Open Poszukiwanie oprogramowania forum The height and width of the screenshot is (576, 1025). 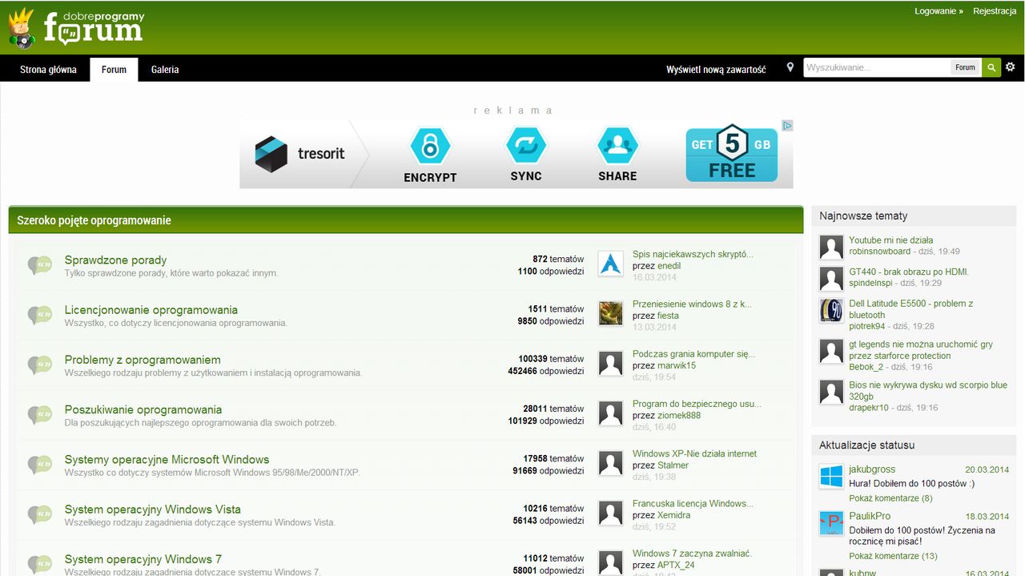[x=143, y=409]
